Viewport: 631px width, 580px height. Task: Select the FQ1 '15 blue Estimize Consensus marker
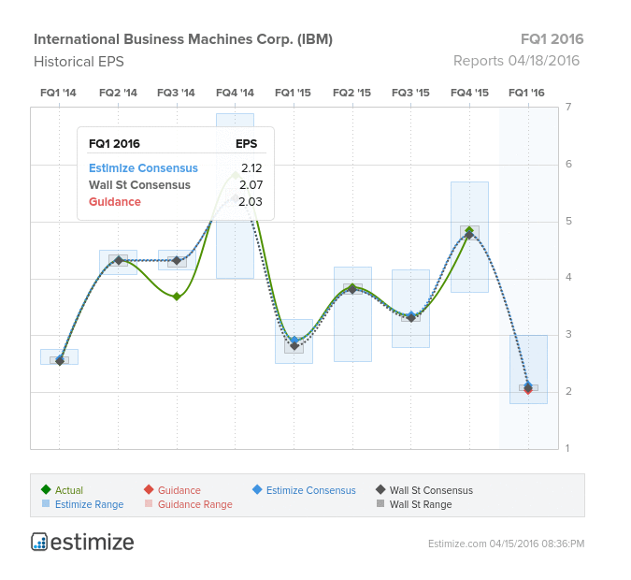point(294,341)
